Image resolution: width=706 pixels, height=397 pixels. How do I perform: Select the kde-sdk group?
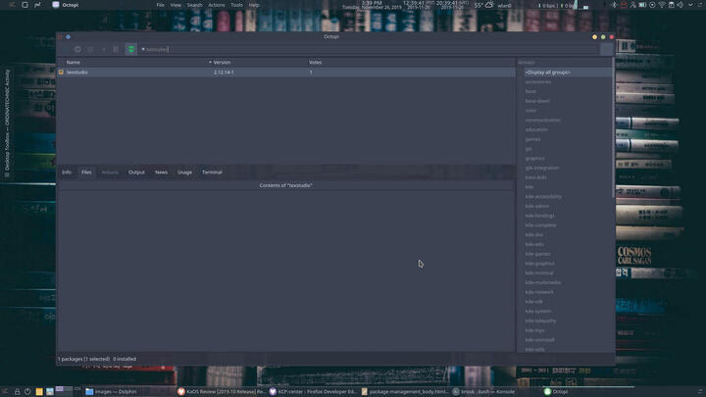pos(534,302)
